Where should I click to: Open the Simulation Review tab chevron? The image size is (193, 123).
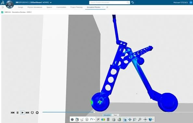click(103, 7)
